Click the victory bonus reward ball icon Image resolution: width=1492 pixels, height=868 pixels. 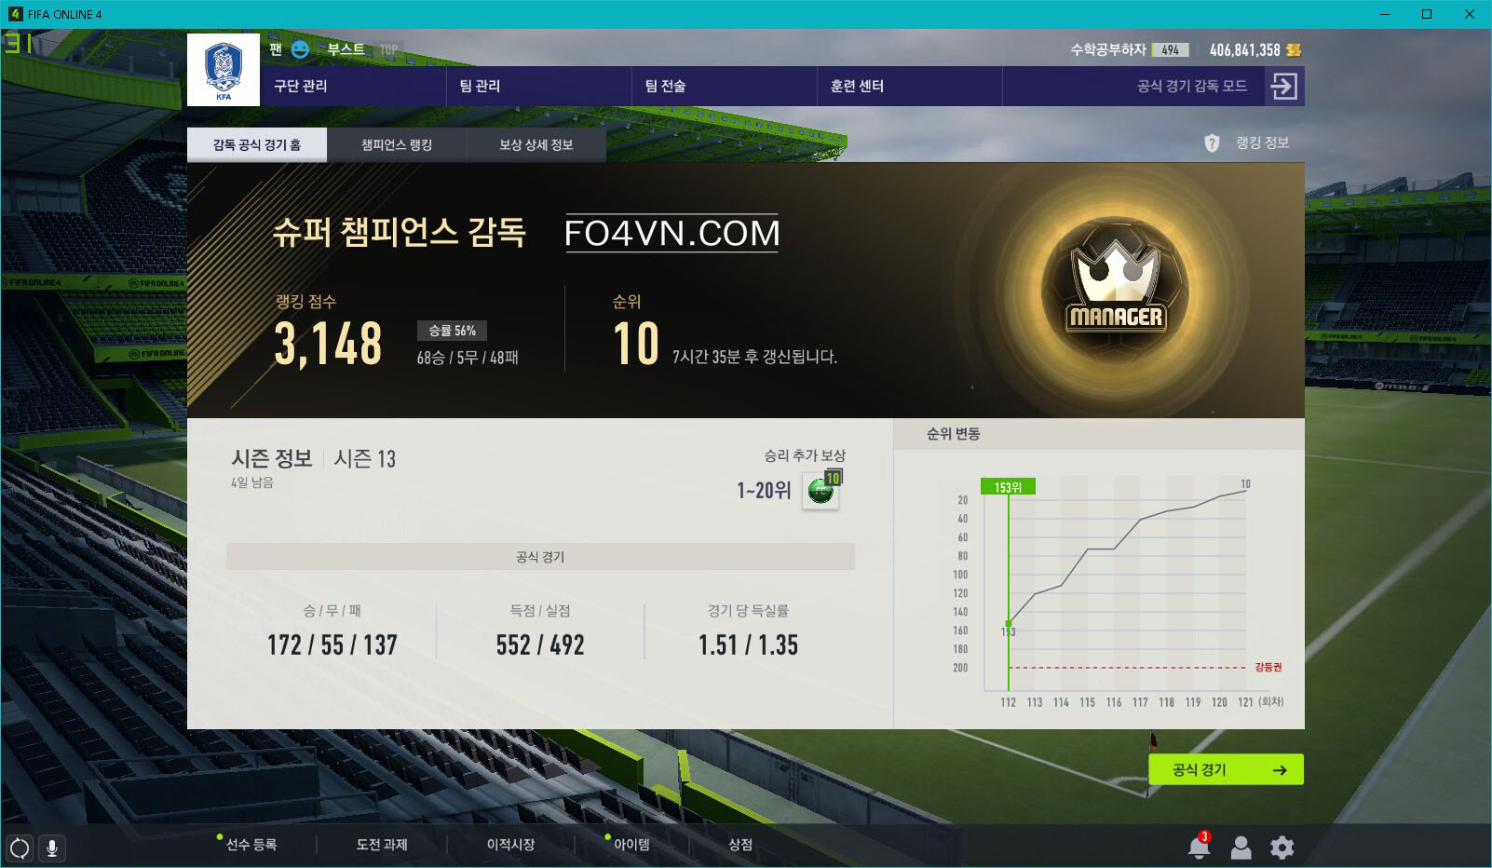(x=821, y=490)
